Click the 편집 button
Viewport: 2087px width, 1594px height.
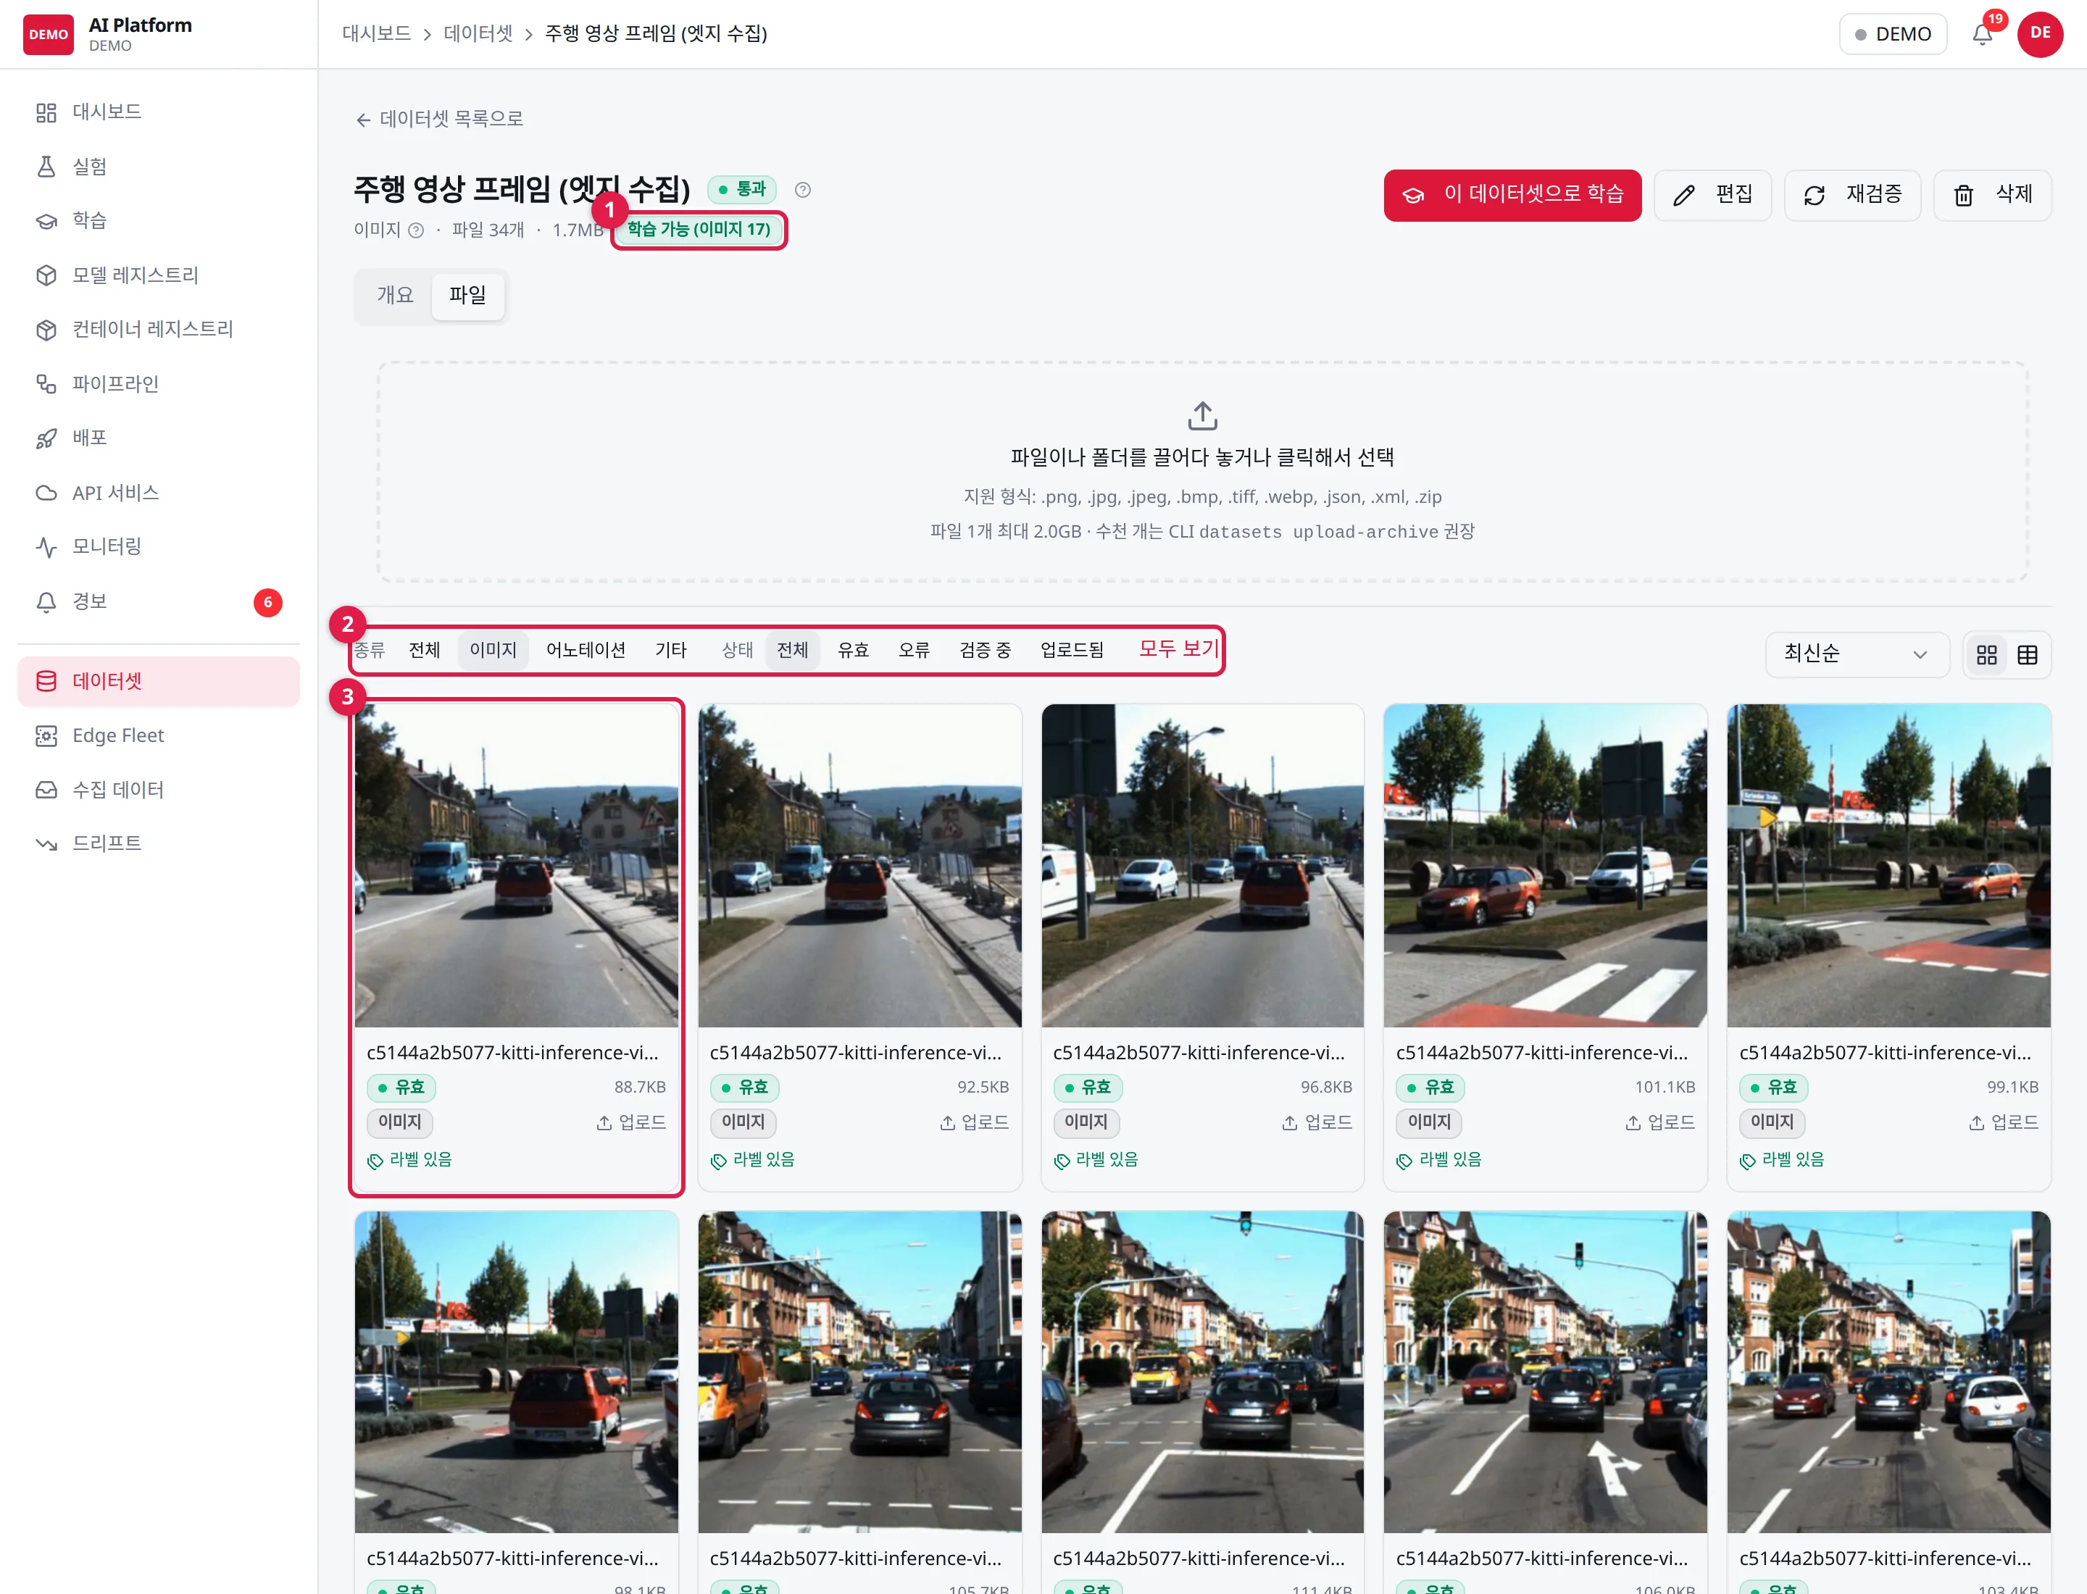click(1712, 196)
